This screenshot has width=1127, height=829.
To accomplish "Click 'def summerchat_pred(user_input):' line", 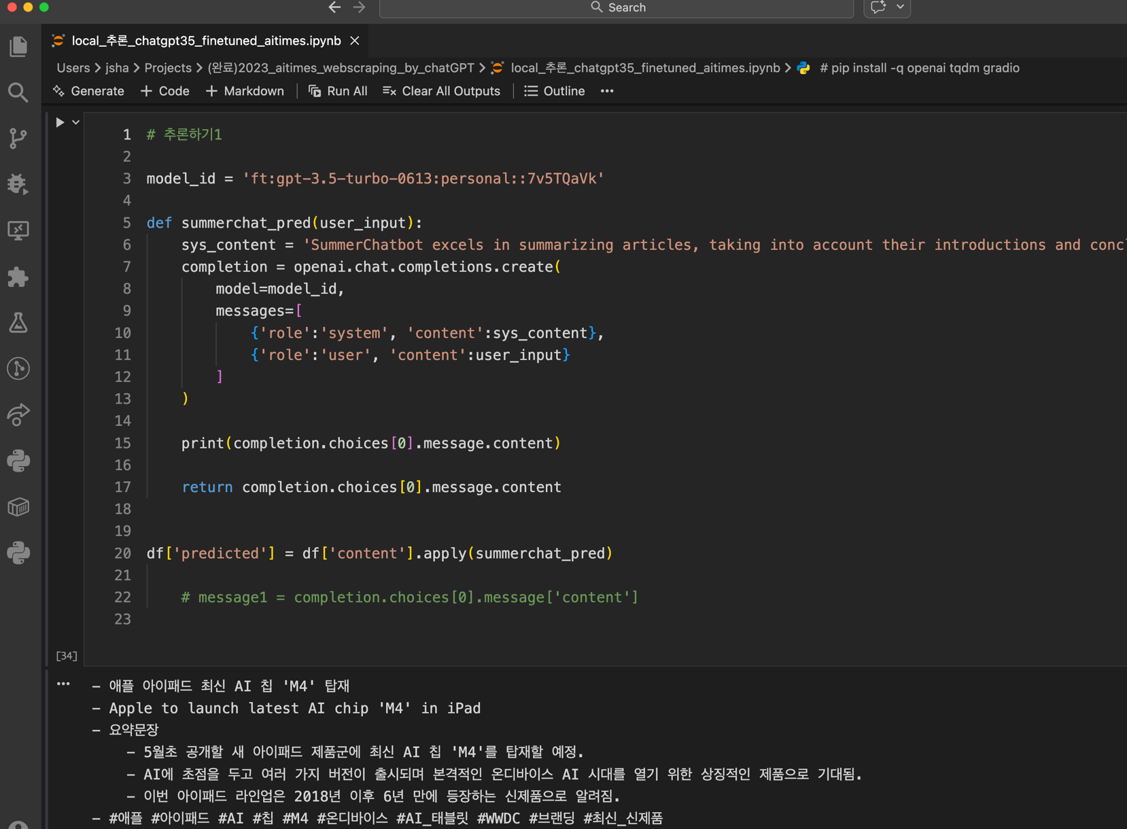I will tap(284, 223).
